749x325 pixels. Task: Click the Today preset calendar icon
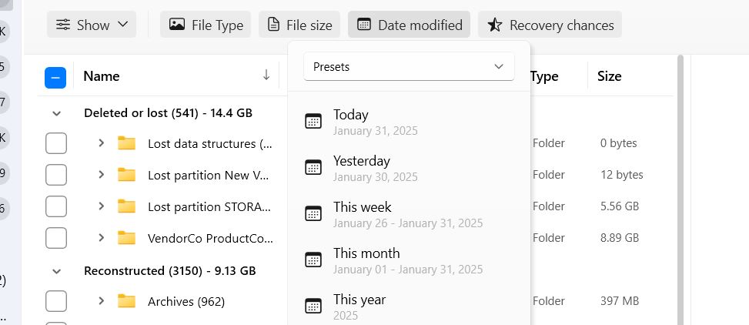coord(313,122)
